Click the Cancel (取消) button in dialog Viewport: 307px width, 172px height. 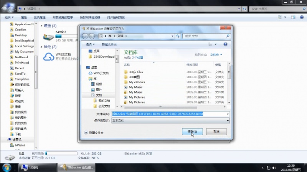click(216, 131)
